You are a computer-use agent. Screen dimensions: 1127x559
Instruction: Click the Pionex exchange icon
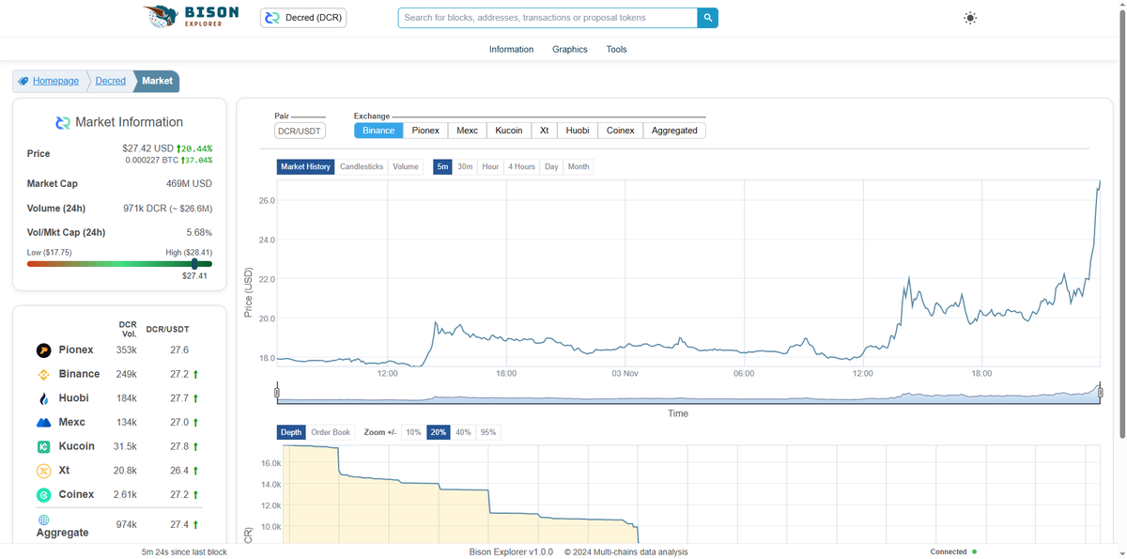click(43, 350)
